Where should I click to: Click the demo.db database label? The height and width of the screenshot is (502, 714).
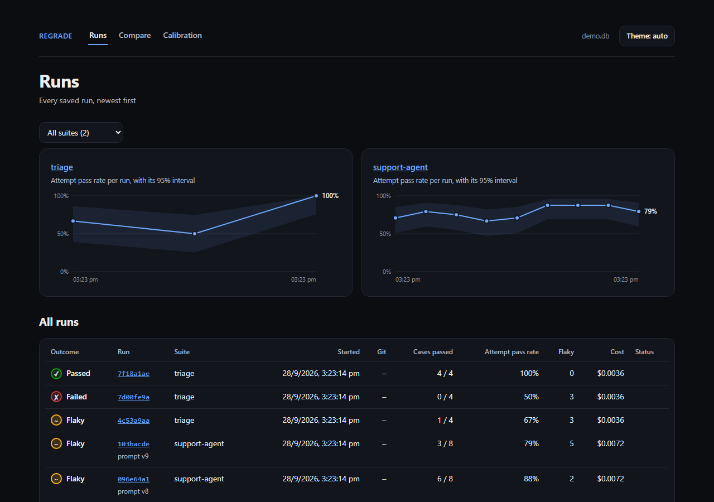(596, 36)
